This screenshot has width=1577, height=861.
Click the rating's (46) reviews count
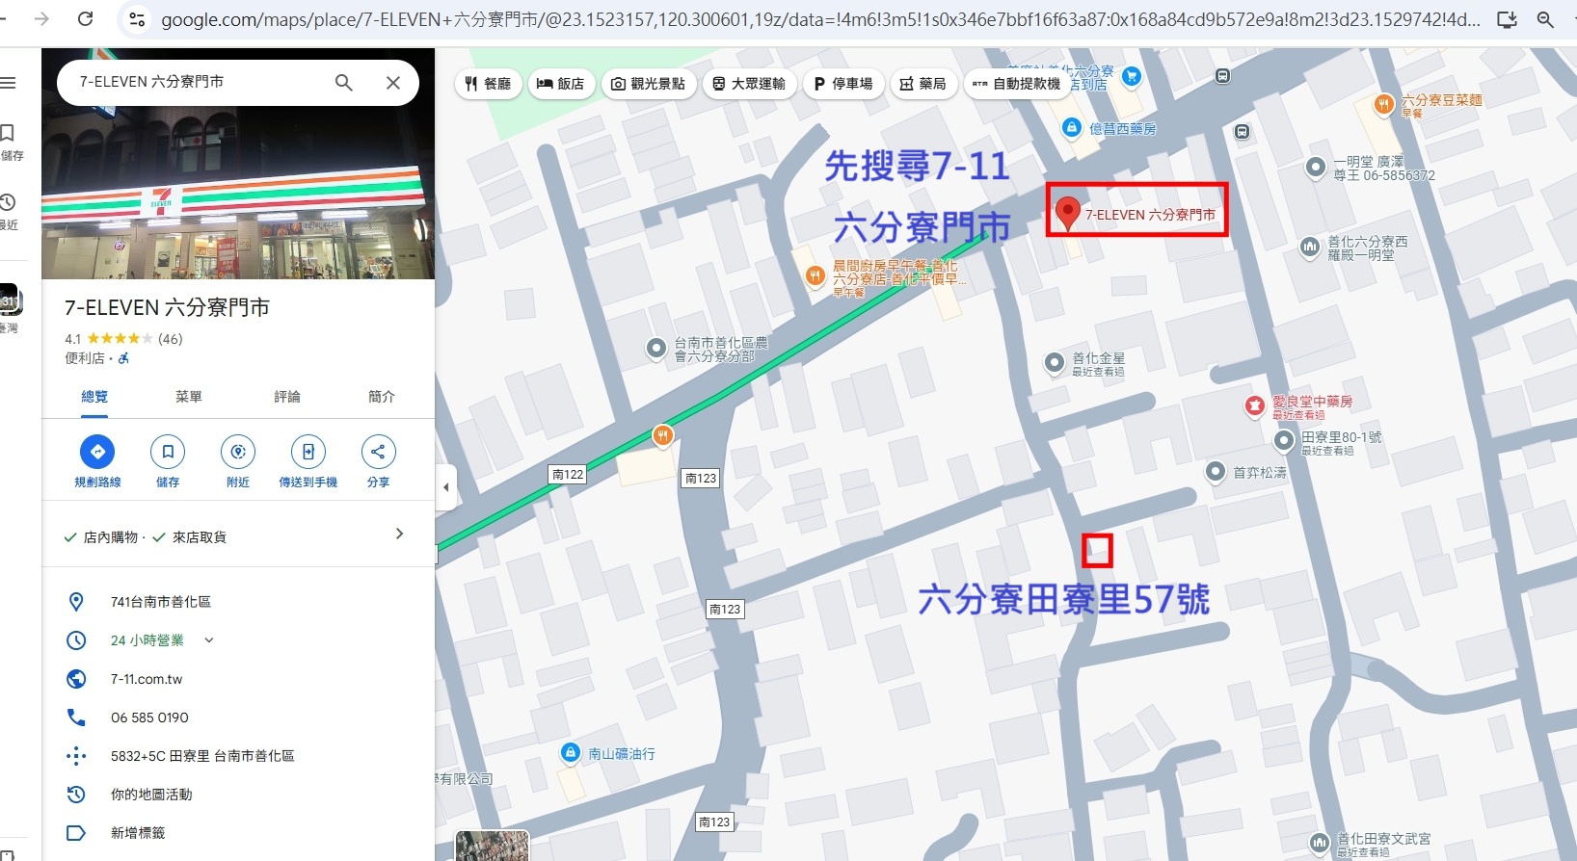(170, 339)
